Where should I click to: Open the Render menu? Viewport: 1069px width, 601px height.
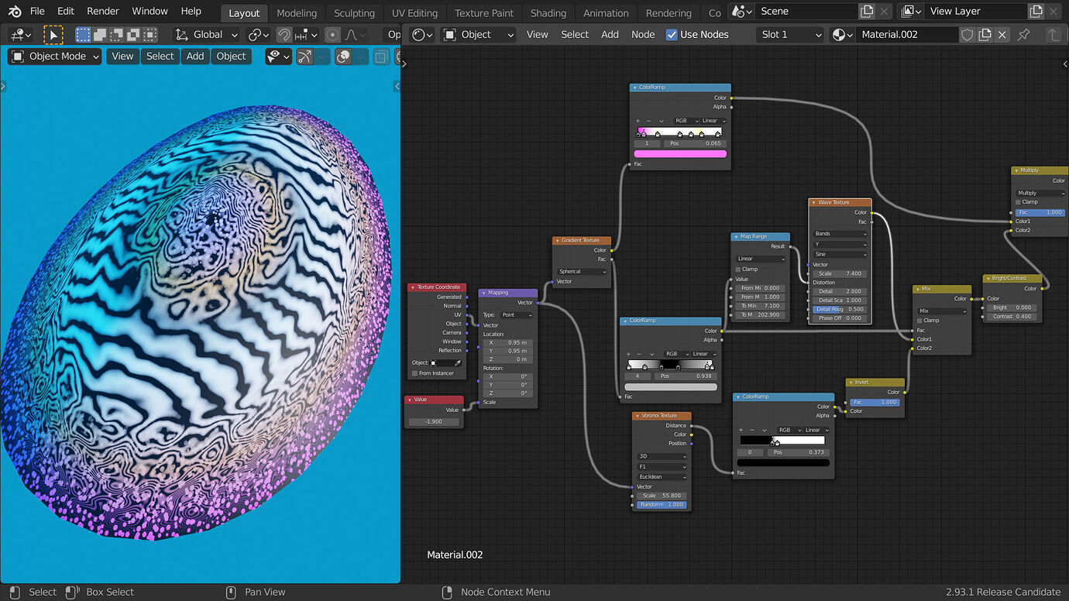pyautogui.click(x=103, y=12)
